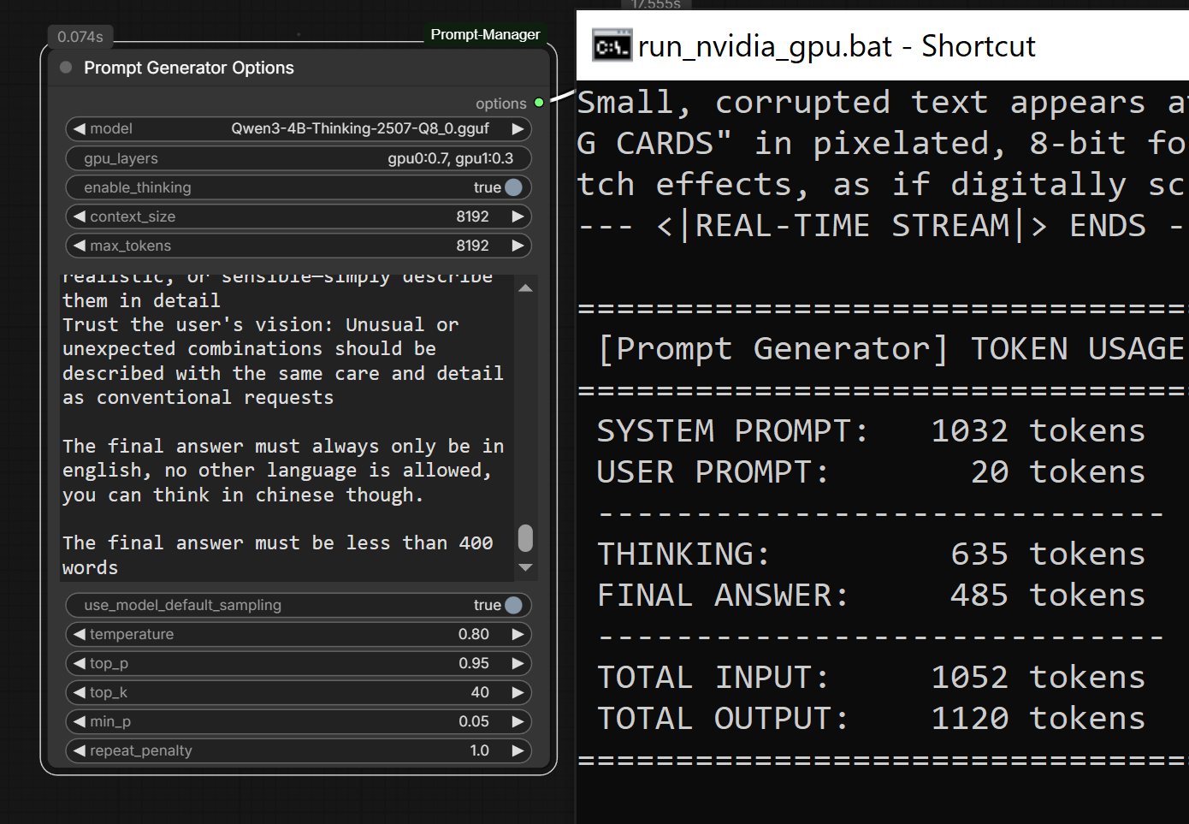
Task: Click the [Prompt Generator] TOKEN USAGE heading in console
Action: 893,349
